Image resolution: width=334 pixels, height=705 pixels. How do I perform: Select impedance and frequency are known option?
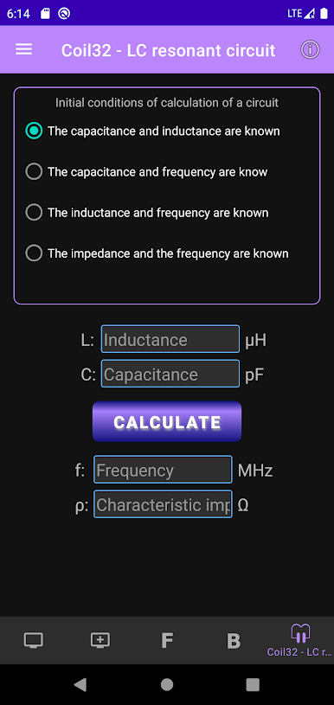(x=157, y=253)
